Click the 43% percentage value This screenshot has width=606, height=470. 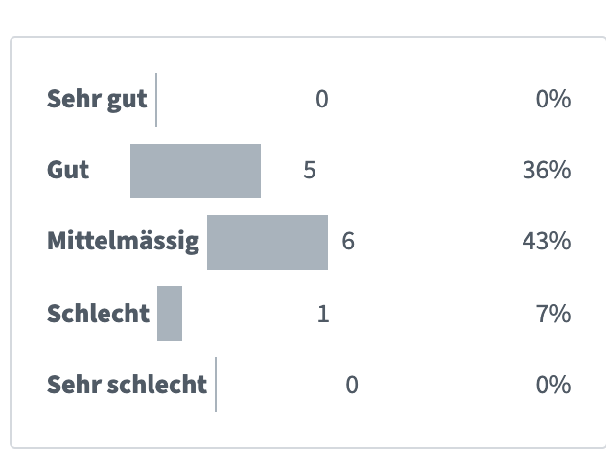[547, 242]
